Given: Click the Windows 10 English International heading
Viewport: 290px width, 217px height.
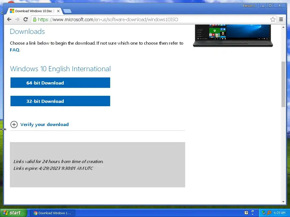Looking at the screenshot, I should [60, 69].
